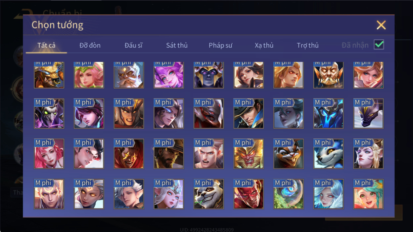Choose the white-bearded old man hero
The height and width of the screenshot is (232, 413).
(x=129, y=75)
